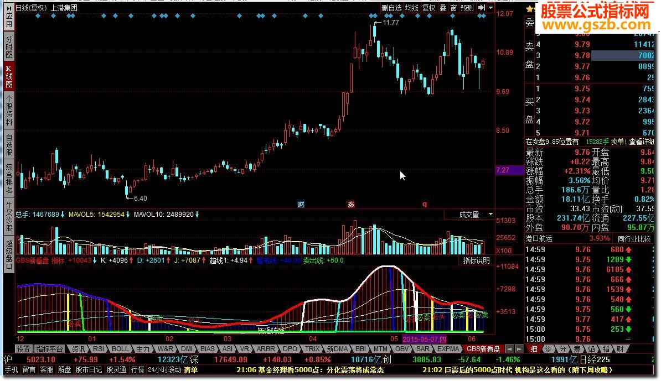661x381 pixels.
Task: Open the 客服 item in the bottom bar
Action: tap(47, 369)
